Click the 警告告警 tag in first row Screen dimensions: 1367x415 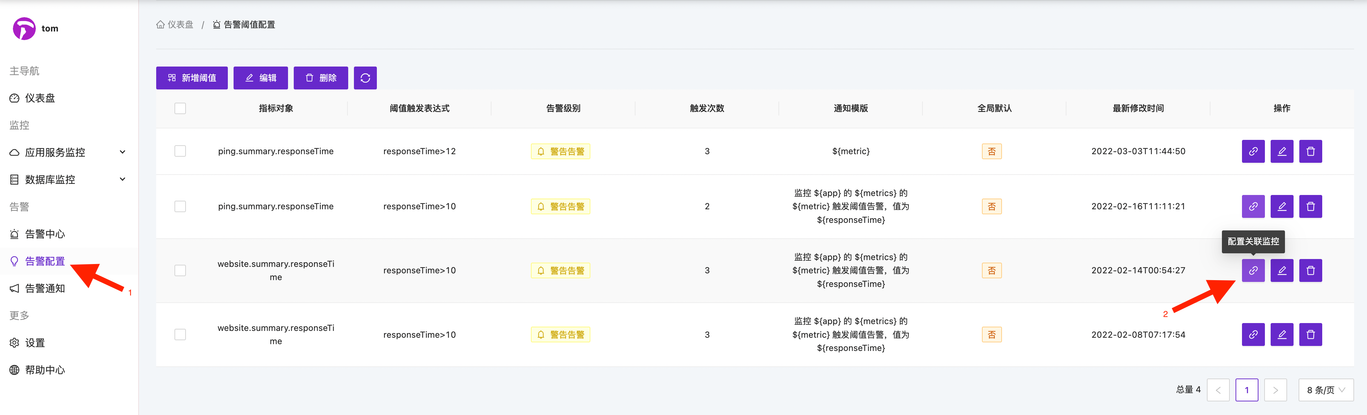click(x=560, y=151)
